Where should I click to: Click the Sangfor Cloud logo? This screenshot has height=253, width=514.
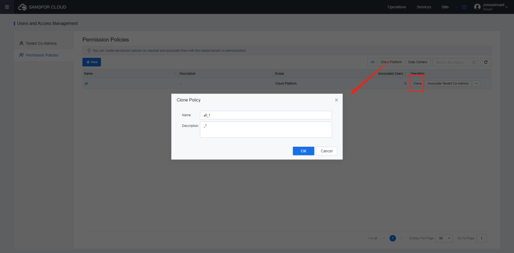coord(42,7)
